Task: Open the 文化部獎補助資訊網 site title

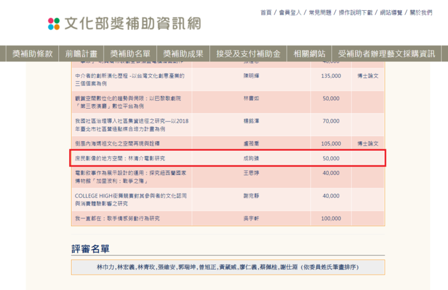Action: 133,24
